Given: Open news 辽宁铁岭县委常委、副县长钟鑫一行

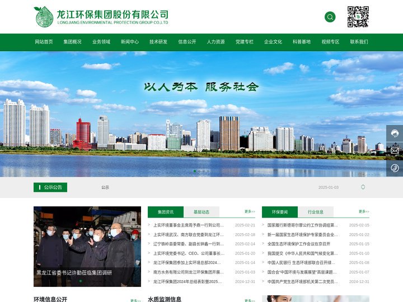Looking at the screenshot, I should tap(189, 244).
